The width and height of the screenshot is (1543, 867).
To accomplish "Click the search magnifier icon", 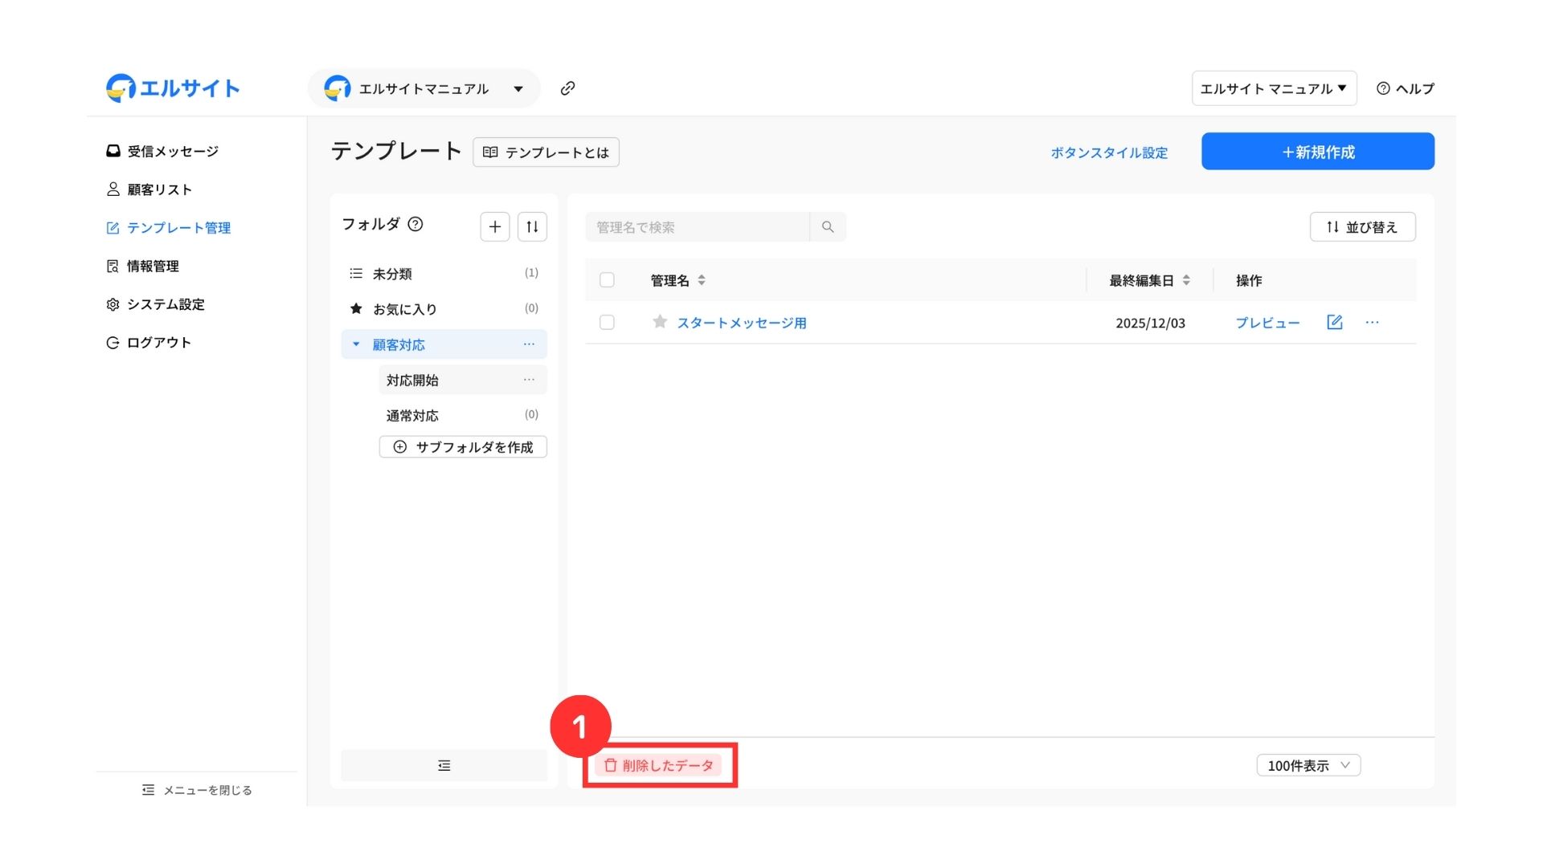I will pyautogui.click(x=828, y=227).
